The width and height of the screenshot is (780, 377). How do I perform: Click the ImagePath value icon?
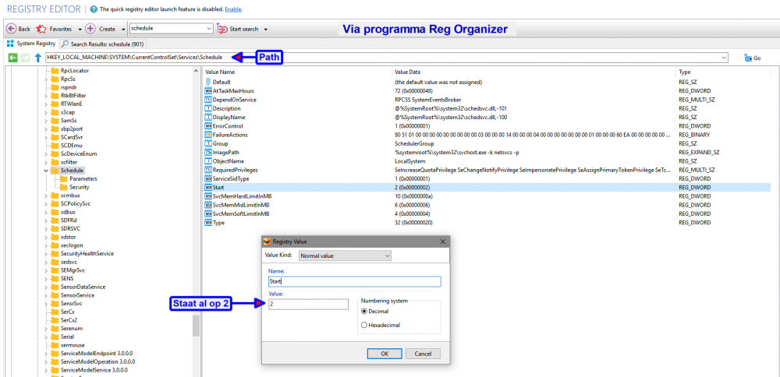click(208, 153)
